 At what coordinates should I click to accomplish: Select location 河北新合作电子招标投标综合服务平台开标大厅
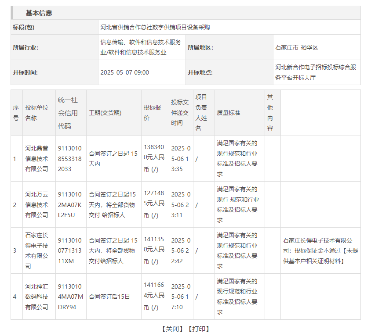point(316,72)
